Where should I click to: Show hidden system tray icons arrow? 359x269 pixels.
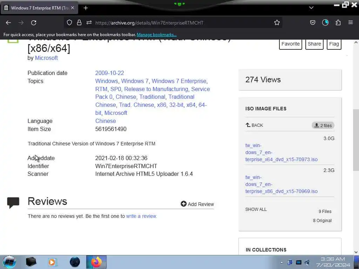coord(282,262)
